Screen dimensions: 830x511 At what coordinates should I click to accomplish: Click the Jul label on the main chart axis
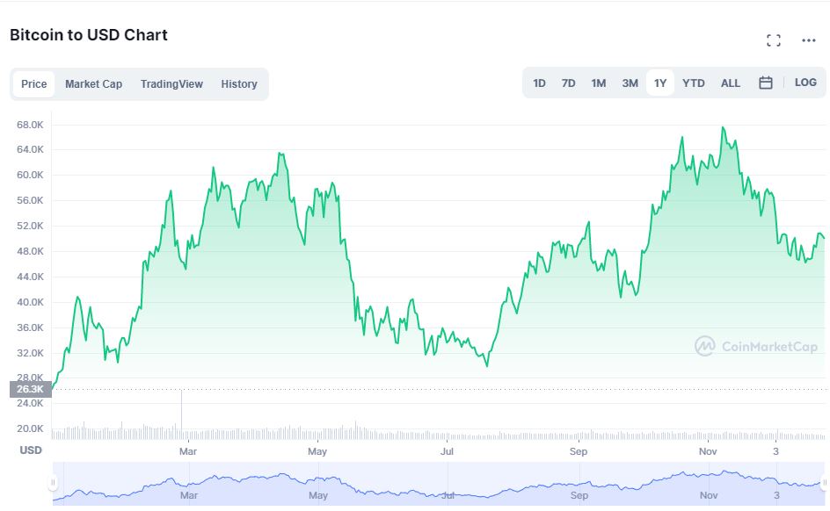click(x=447, y=451)
